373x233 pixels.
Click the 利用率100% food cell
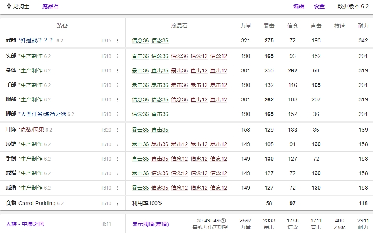point(147,204)
